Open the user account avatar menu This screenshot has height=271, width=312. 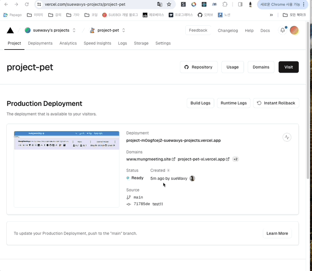[294, 30]
